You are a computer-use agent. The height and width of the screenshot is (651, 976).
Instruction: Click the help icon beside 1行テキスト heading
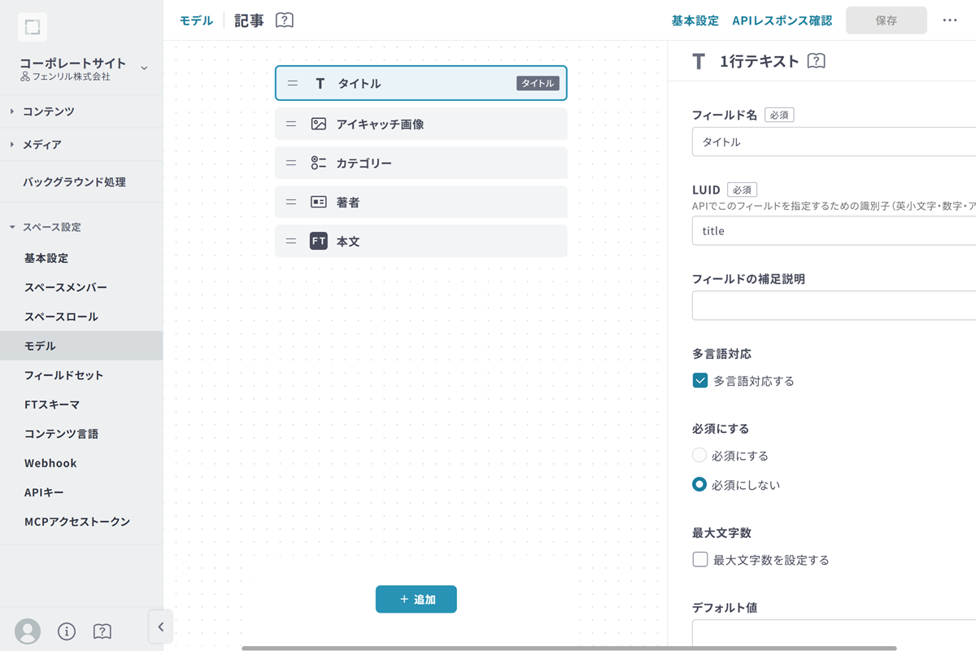pos(817,61)
